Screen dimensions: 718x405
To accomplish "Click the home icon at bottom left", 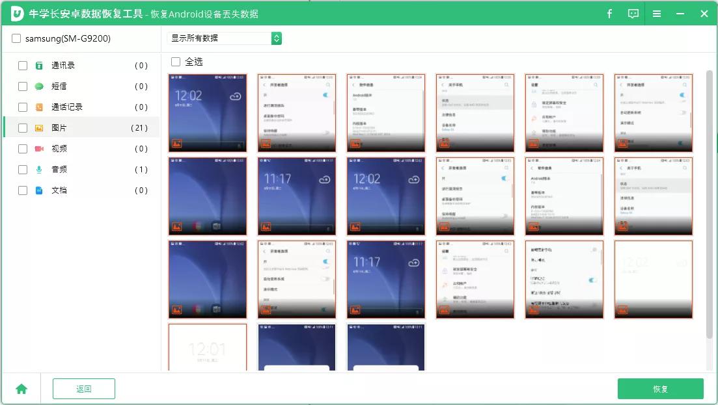I will coord(21,388).
